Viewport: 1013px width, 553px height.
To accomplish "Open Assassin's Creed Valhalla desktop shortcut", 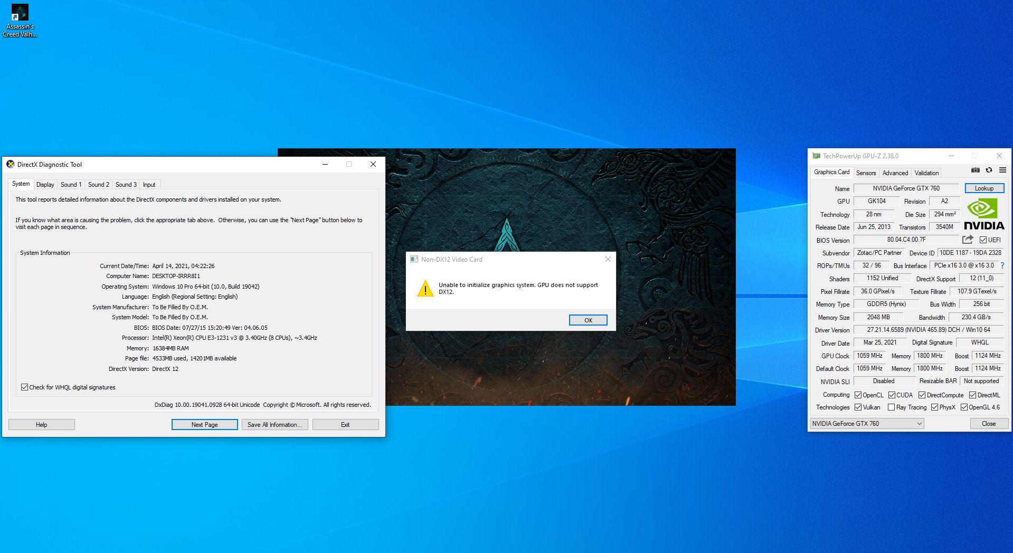I will click(20, 21).
